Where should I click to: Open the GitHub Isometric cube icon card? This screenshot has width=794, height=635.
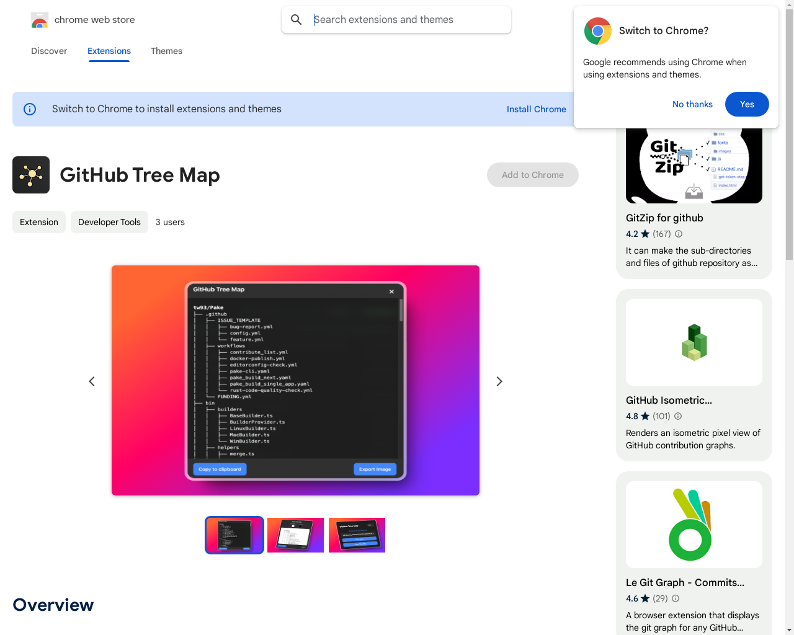pyautogui.click(x=694, y=342)
